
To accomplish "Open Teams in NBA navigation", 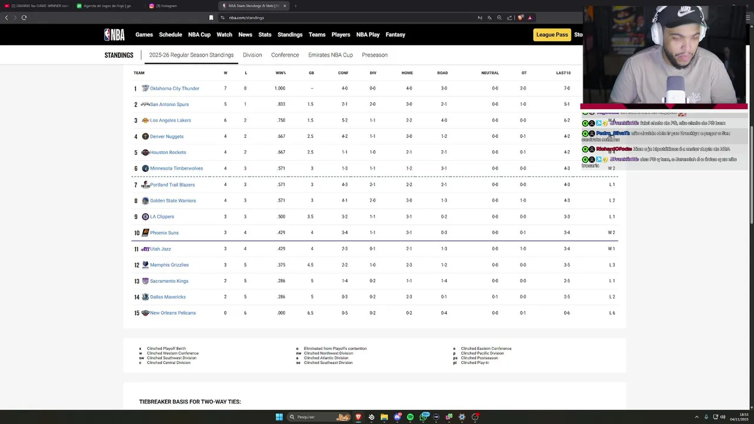I will pyautogui.click(x=317, y=35).
